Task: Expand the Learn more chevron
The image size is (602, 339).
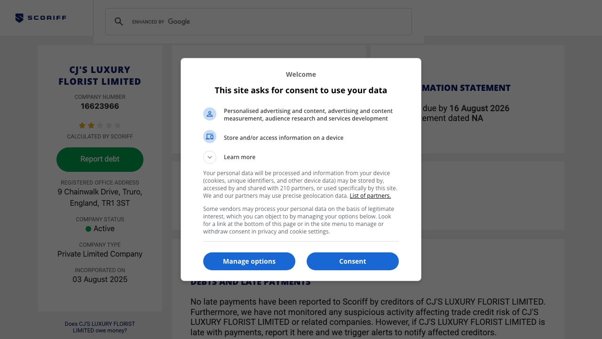Action: point(210,157)
